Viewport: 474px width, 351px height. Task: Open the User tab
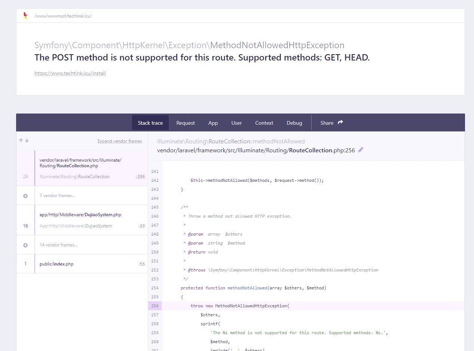pos(236,122)
